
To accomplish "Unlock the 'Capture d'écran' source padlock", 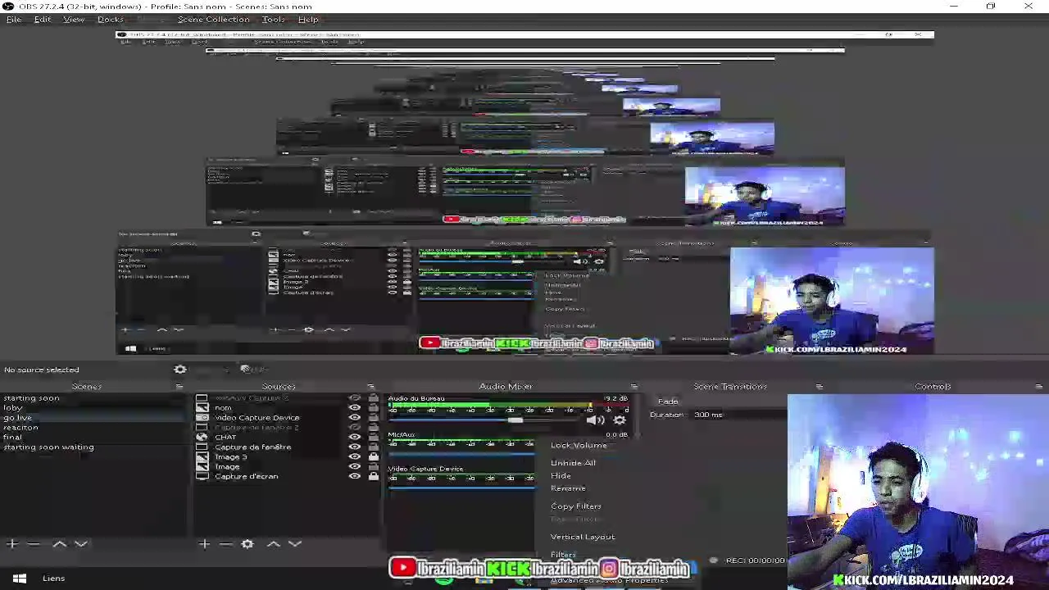I will coord(374,476).
